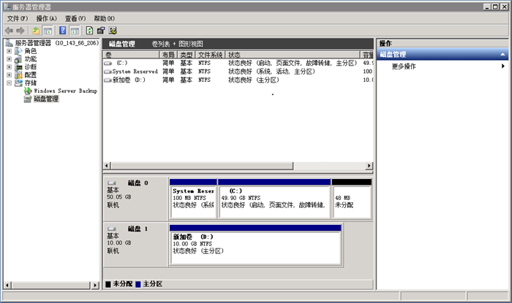Select the System Reserved volume row

pos(135,72)
